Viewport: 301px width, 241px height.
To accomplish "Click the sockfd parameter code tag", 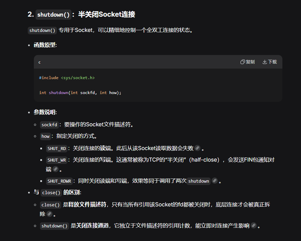I will (49, 125).
